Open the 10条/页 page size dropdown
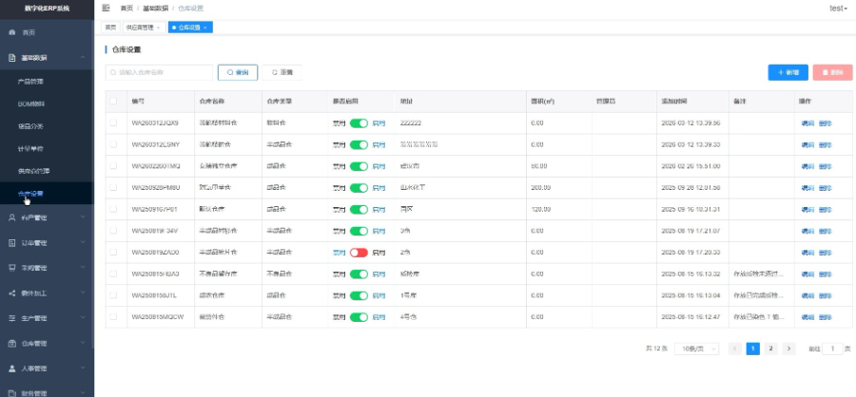Screen dimensions: 856x397 696,349
